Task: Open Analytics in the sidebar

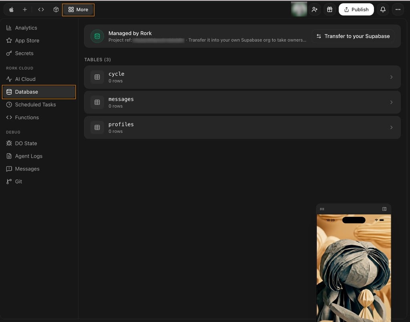Action: coord(39,28)
